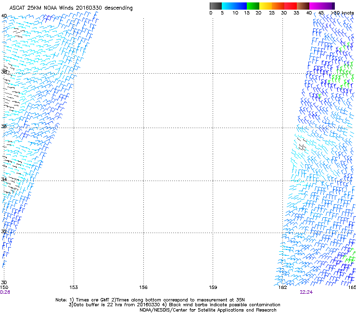Viewport: 356px width, 313px height.
Task: Click the purple '22:24' pass time label
Action: click(x=306, y=292)
